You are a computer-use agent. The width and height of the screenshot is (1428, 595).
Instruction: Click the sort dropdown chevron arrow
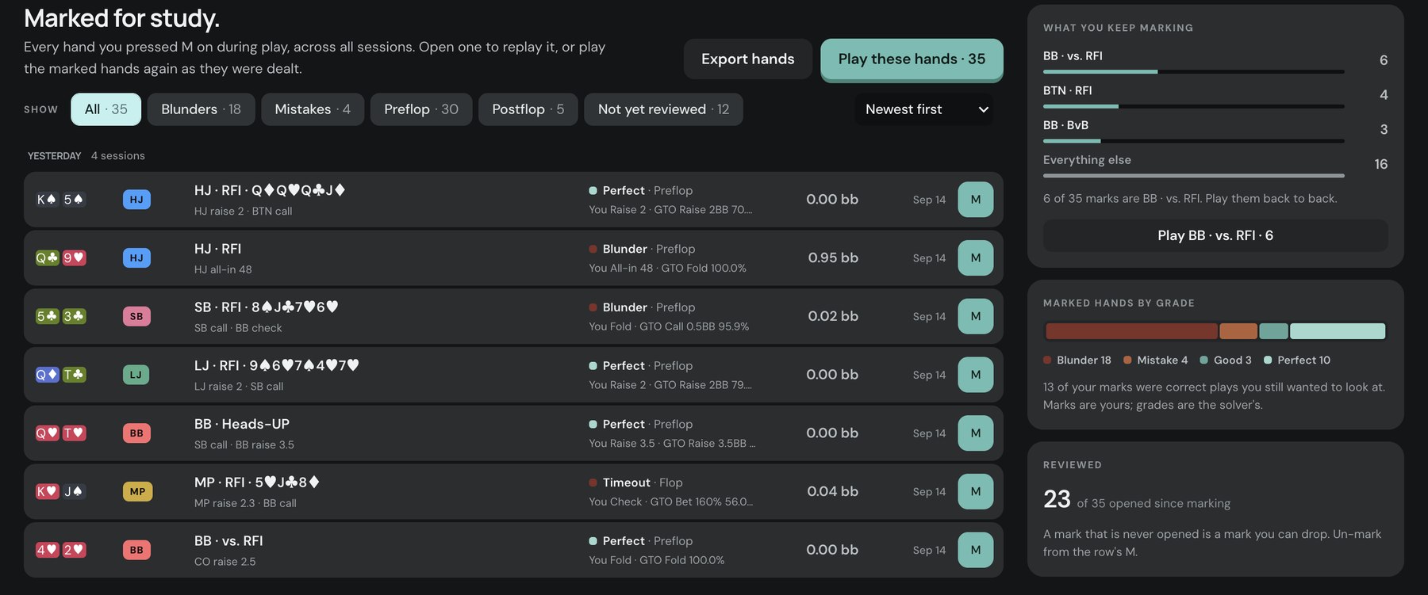pos(983,109)
